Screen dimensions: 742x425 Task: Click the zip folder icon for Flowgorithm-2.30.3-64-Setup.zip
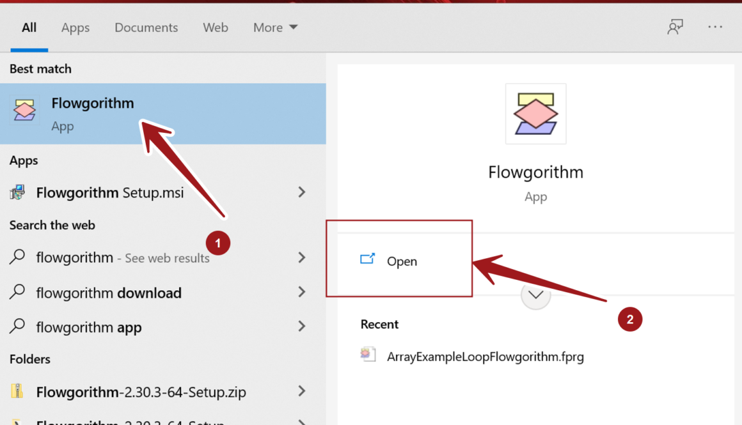click(x=17, y=392)
